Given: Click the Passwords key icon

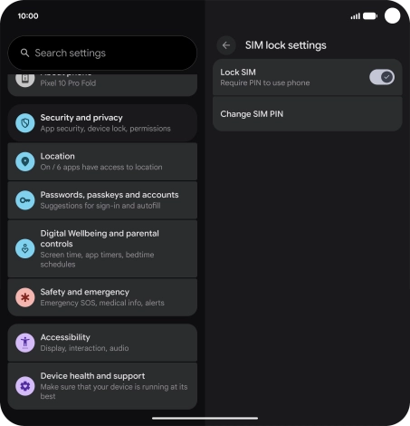Looking at the screenshot, I should [x=25, y=200].
